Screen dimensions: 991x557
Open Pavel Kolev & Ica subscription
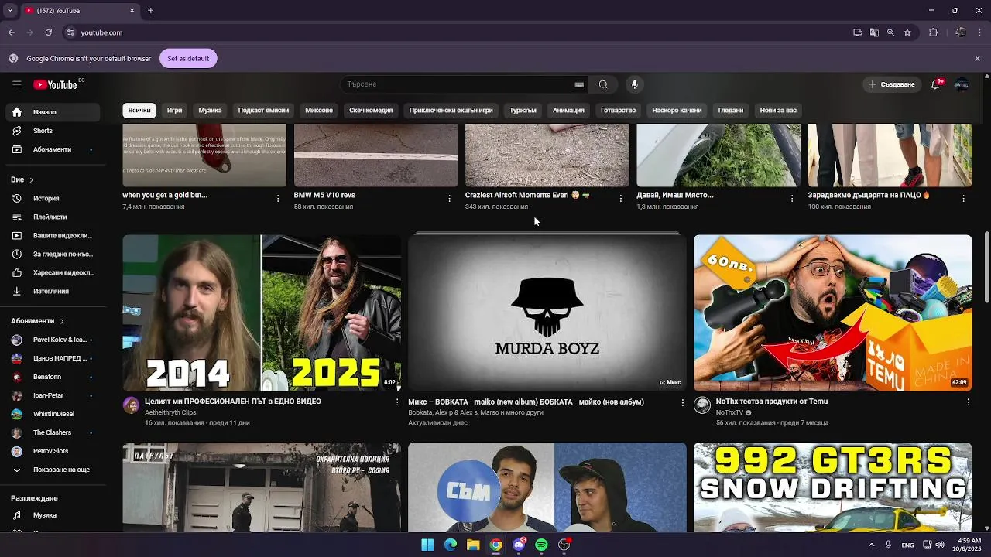pyautogui.click(x=52, y=340)
